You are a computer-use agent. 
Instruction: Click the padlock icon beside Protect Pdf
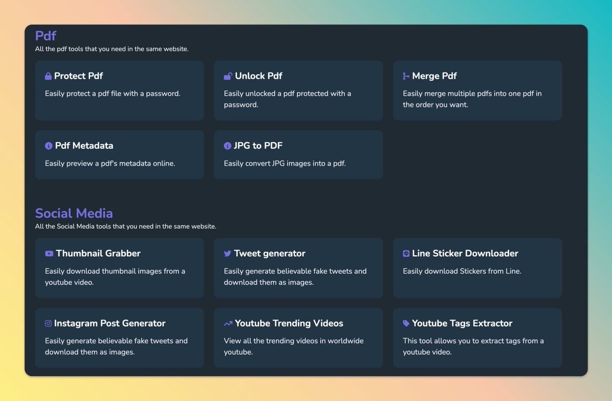click(x=48, y=76)
